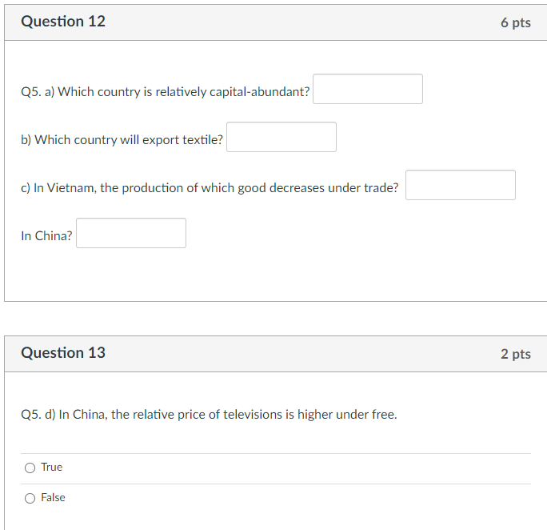
Task: Click the phrase 'decreases under trade?'
Action: (333, 188)
